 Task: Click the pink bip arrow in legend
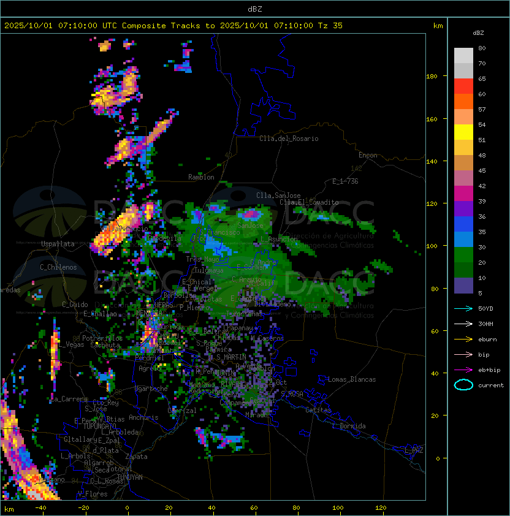point(463,354)
